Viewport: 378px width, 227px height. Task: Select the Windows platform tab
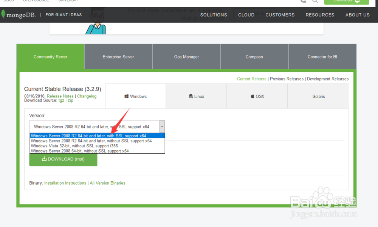coord(135,96)
